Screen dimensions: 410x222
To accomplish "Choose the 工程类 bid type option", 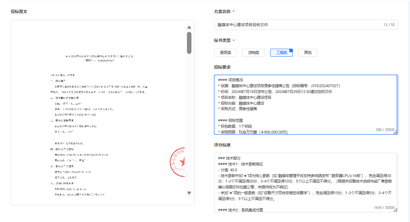I will [x=281, y=52].
